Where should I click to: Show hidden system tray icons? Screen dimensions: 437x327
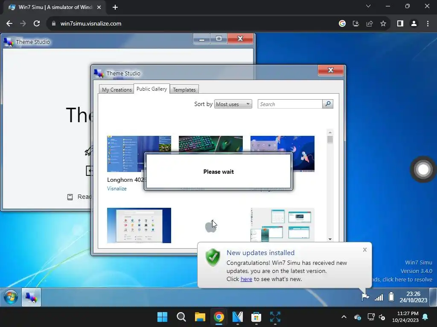pos(344,317)
